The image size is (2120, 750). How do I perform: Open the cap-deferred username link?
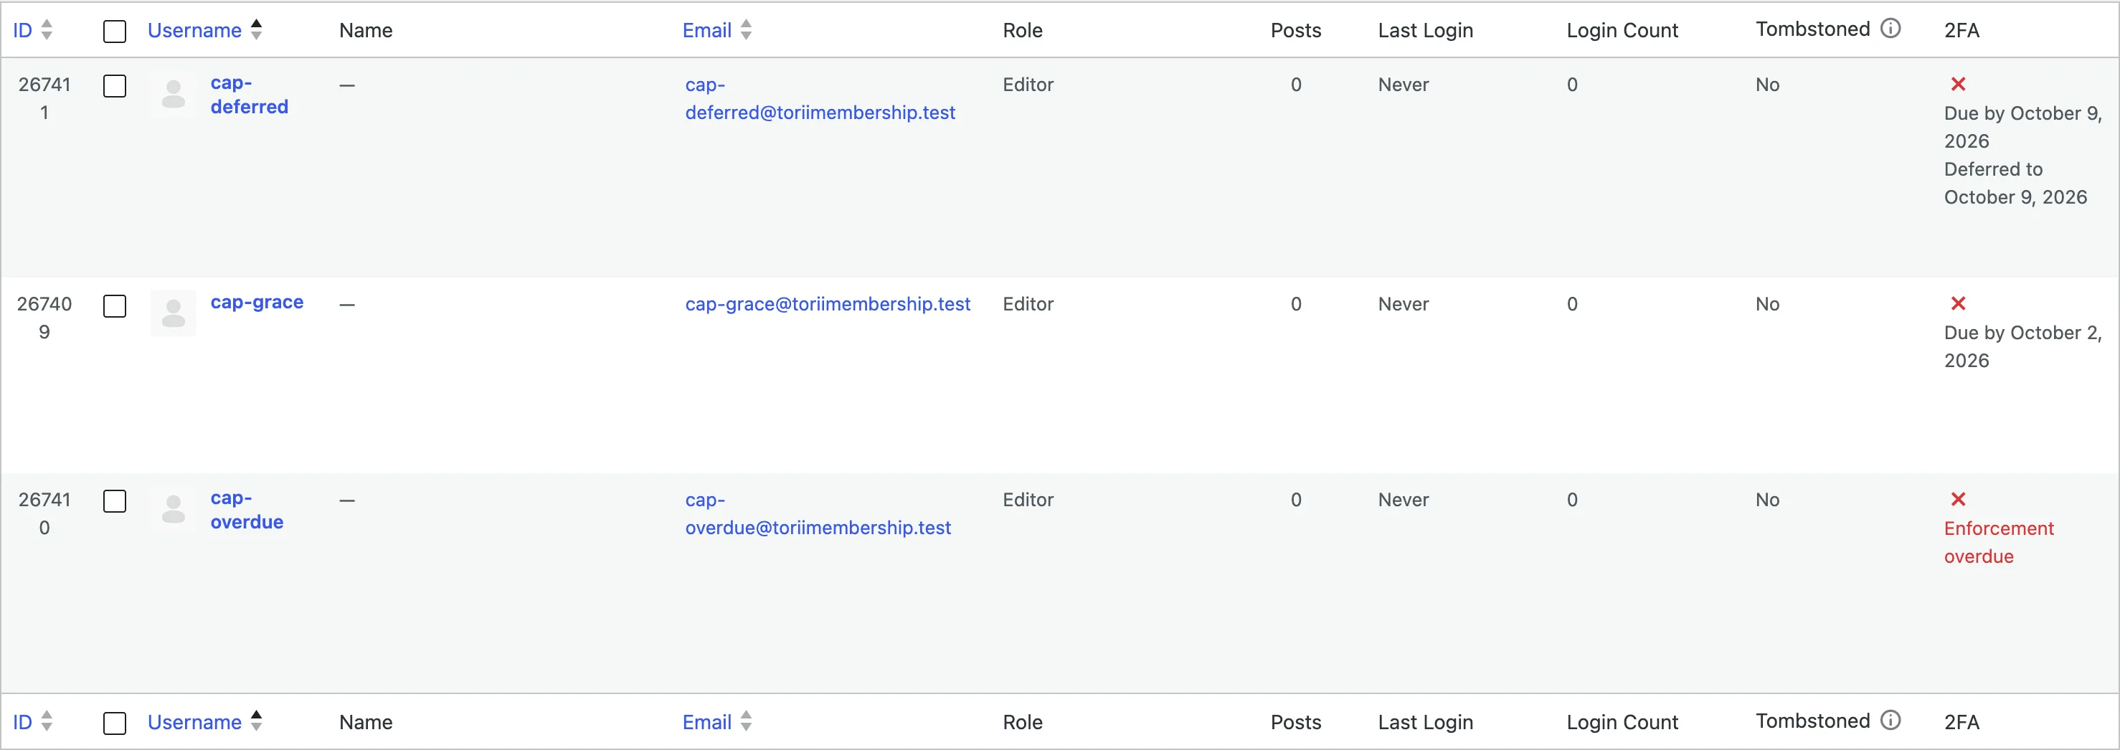point(250,95)
